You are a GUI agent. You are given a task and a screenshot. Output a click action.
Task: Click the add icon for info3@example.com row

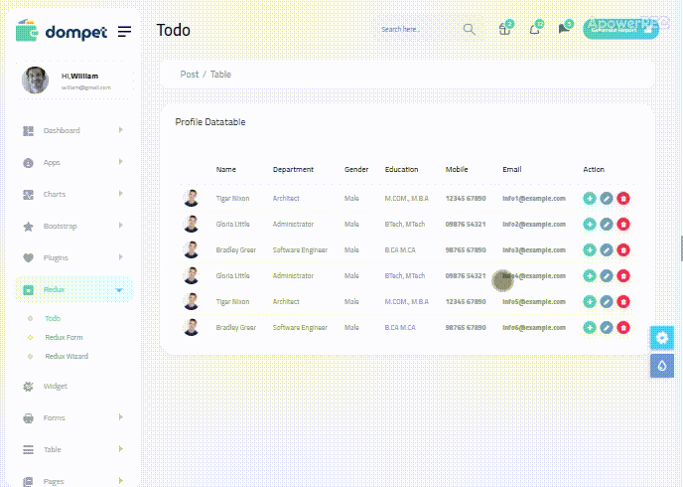click(x=590, y=249)
